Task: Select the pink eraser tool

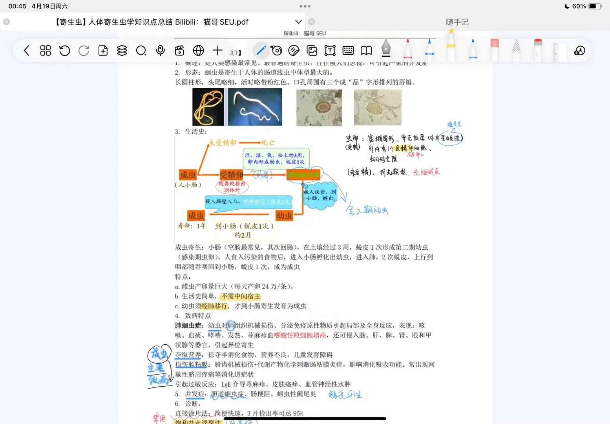Action: click(495, 50)
